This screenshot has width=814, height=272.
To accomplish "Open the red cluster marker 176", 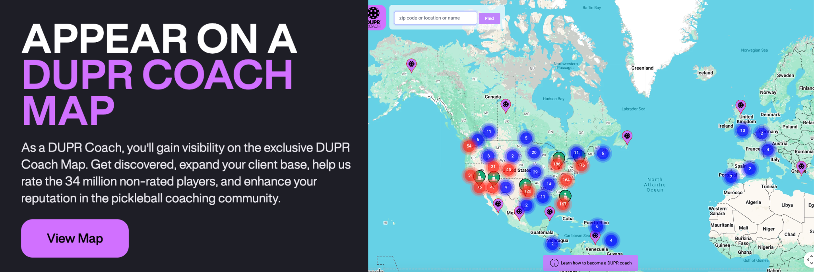I will click(x=581, y=165).
